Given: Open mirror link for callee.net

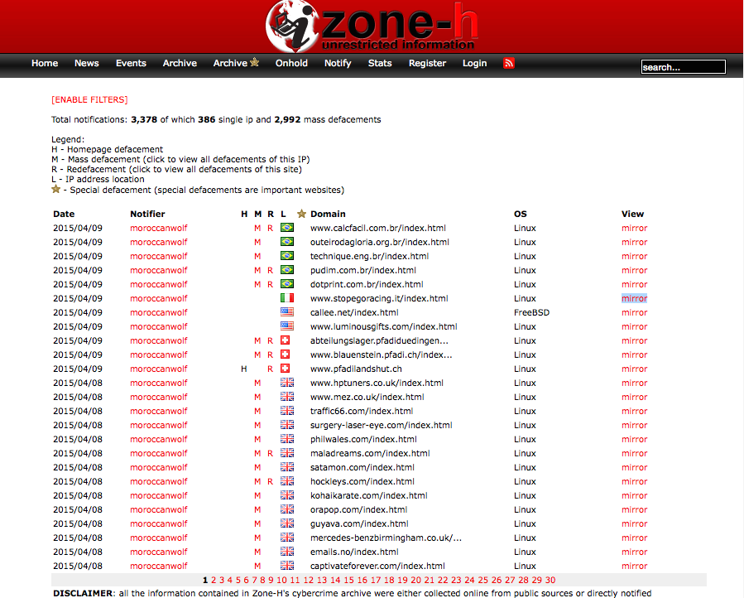Looking at the screenshot, I should click(x=635, y=312).
